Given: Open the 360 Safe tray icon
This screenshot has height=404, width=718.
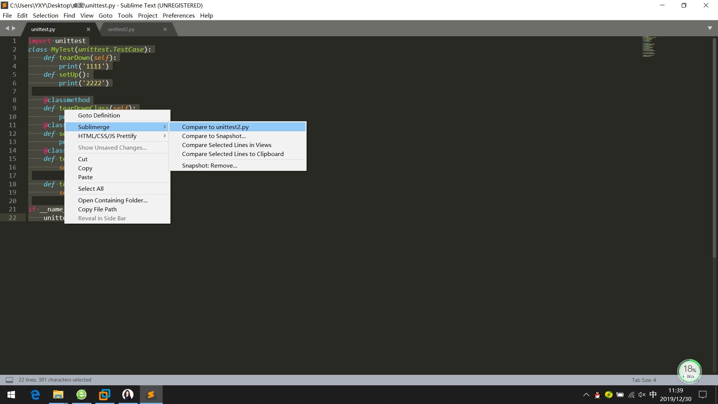Looking at the screenshot, I should click(x=608, y=395).
